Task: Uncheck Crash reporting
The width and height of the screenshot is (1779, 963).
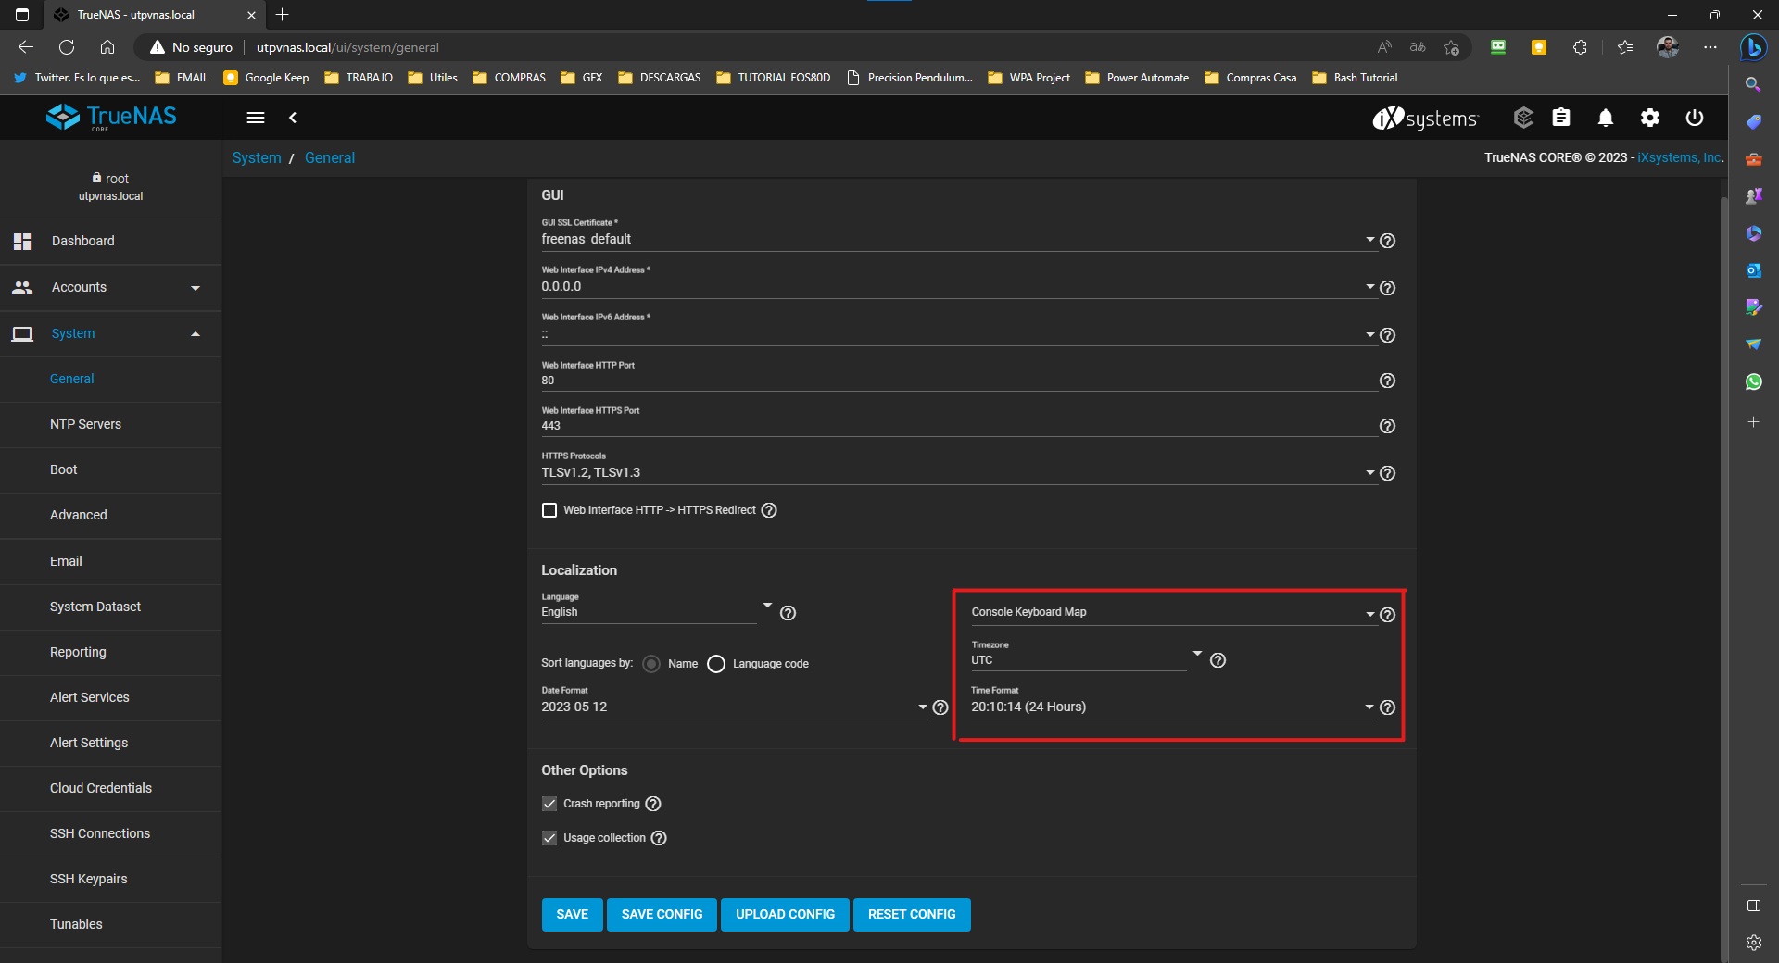Action: click(549, 804)
